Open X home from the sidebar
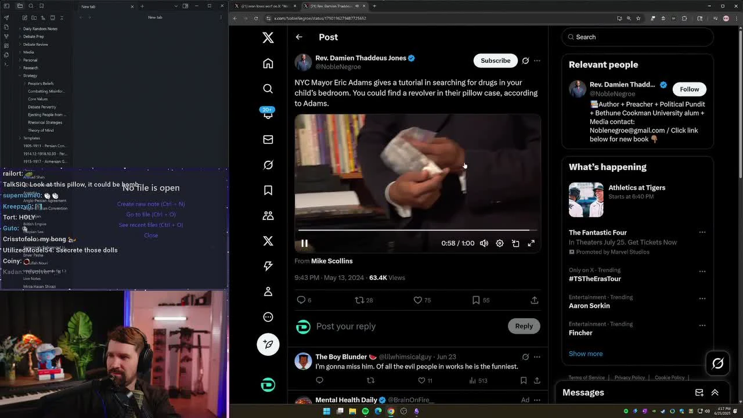The image size is (743, 418). point(268,63)
